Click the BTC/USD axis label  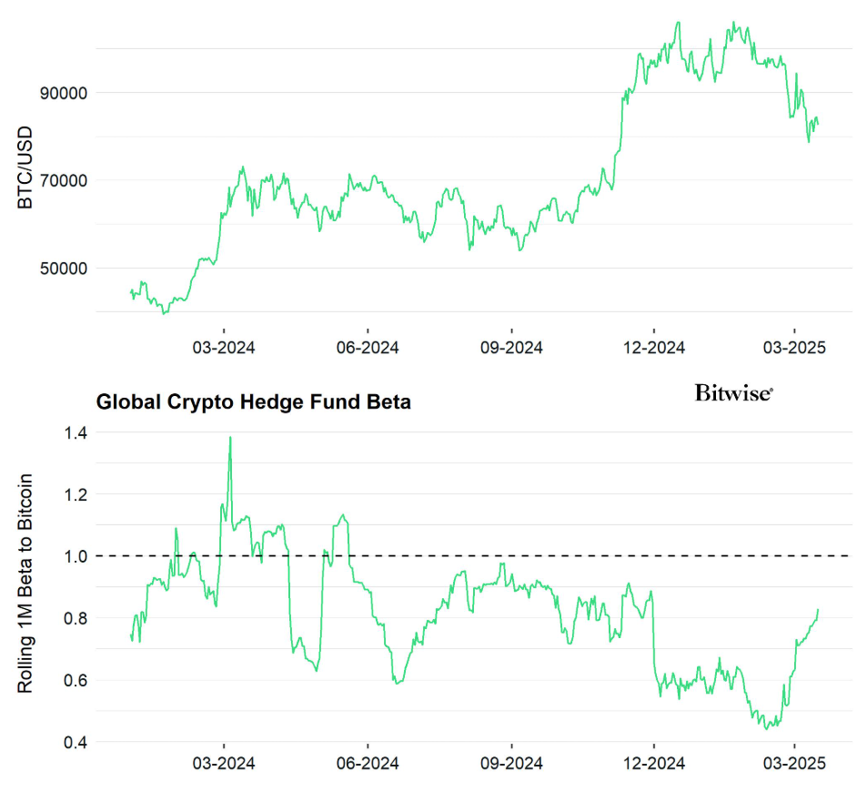pyautogui.click(x=25, y=169)
